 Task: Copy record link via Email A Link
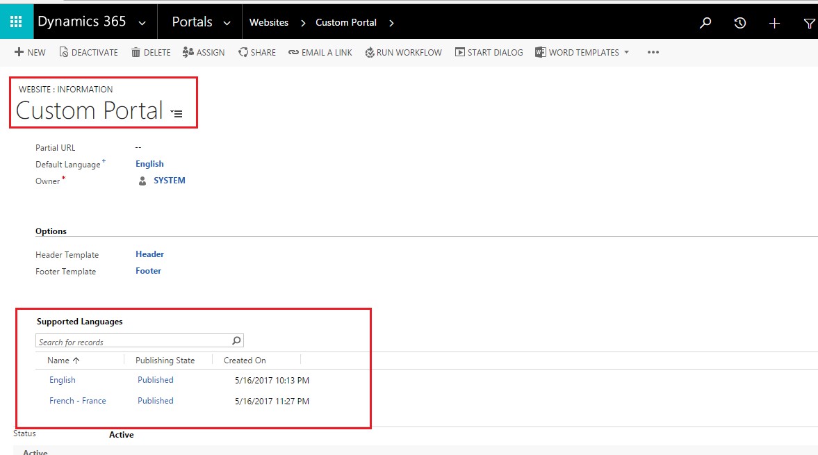[320, 52]
